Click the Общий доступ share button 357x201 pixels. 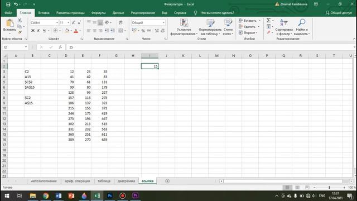point(339,13)
